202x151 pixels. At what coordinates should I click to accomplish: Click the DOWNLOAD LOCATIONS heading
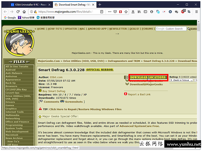pyautogui.click(x=148, y=77)
